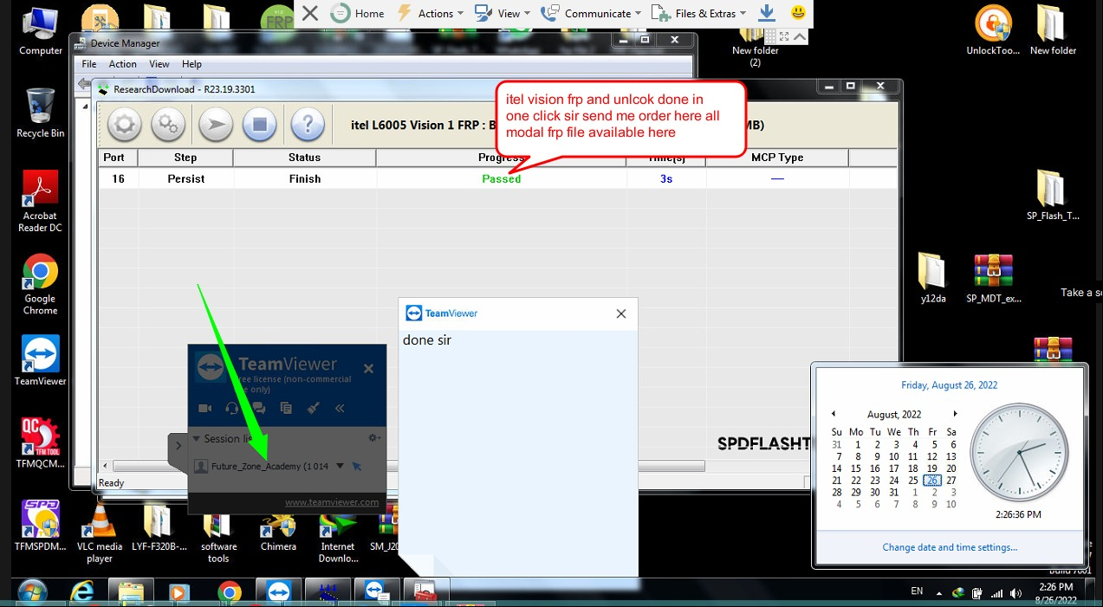Collapse the TeamViewer Session list section

pyautogui.click(x=197, y=439)
